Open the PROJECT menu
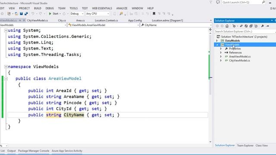 (24, 8)
